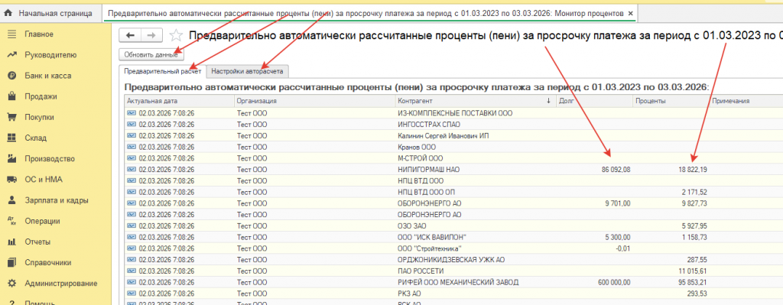Select the ОРДЖОНИКИДЗЕВСКАЯ УЖК АО row

click(x=453, y=260)
